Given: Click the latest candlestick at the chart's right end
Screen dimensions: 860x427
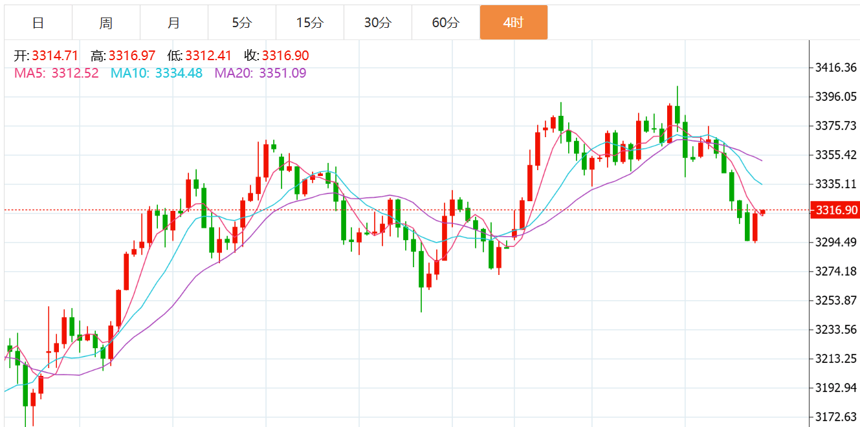Looking at the screenshot, I should point(763,212).
